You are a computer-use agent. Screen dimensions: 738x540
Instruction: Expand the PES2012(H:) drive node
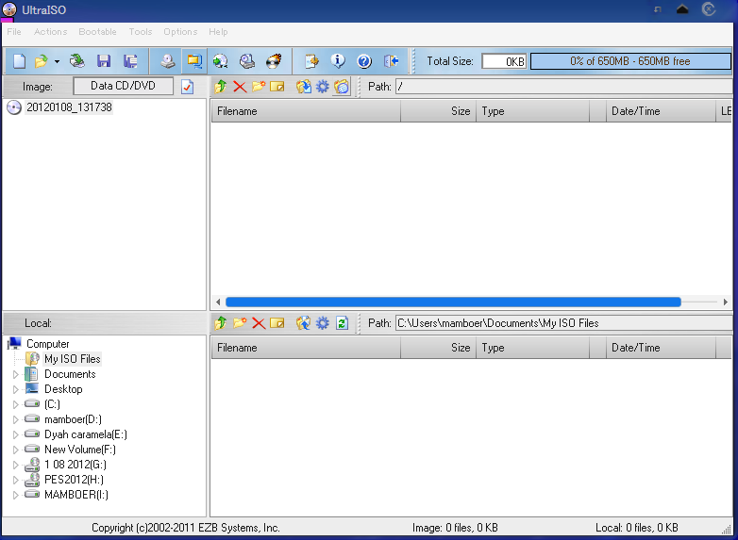[15, 480]
